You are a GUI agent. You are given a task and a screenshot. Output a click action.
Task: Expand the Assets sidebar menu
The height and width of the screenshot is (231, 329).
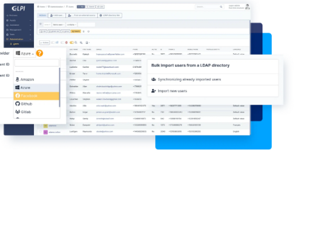tap(19, 20)
